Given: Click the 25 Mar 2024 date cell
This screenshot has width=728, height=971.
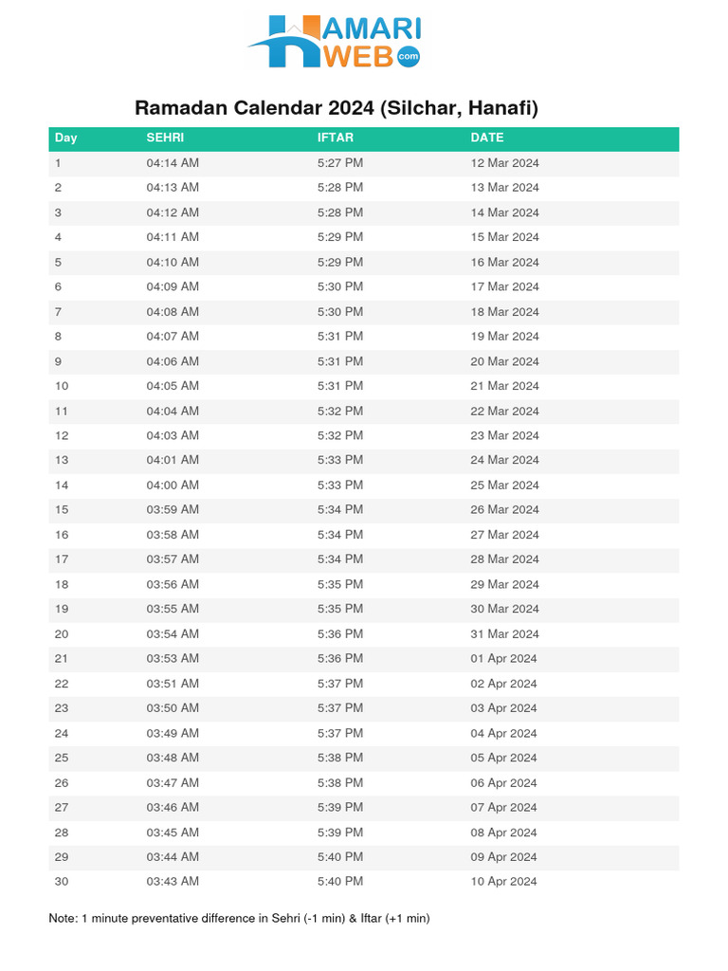Looking at the screenshot, I should pos(504,485).
